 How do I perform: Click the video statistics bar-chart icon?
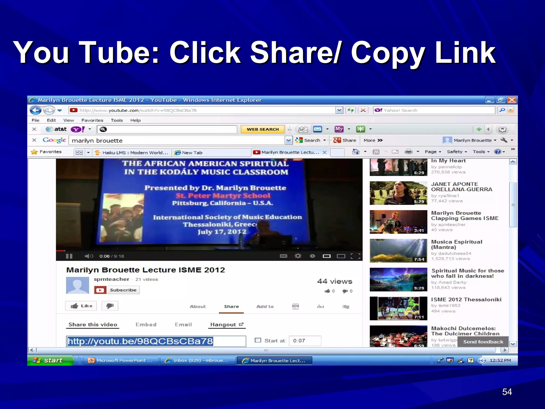tap(320, 307)
